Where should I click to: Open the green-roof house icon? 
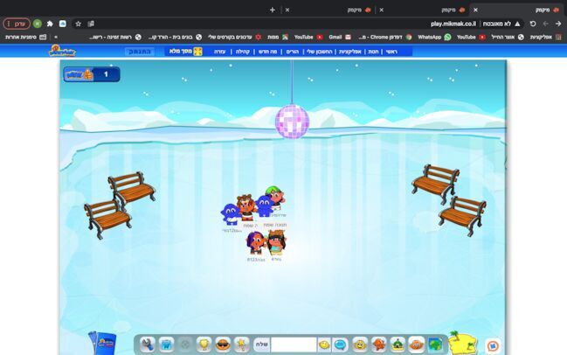[x=398, y=345]
